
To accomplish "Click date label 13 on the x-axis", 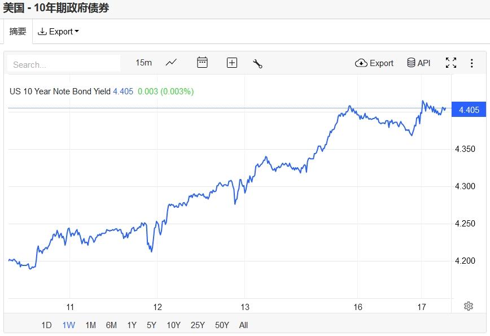I will point(245,307).
